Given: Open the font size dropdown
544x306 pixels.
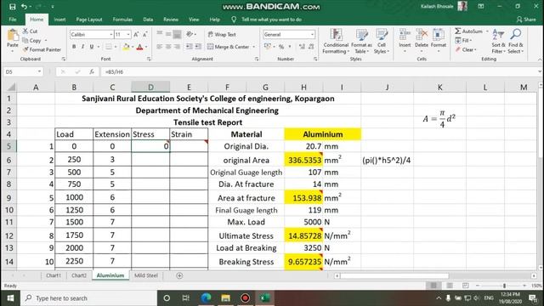Looking at the screenshot, I should (x=128, y=34).
